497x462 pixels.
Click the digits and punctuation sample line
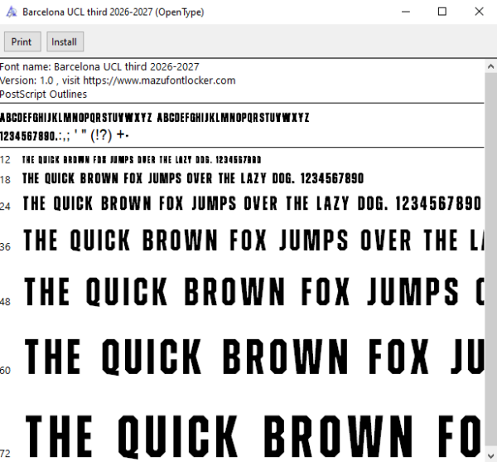click(x=65, y=135)
